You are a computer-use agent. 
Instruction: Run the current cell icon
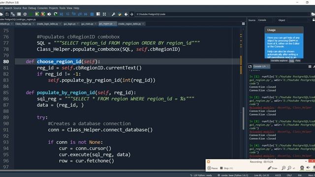pyautogui.click(x=37, y=14)
